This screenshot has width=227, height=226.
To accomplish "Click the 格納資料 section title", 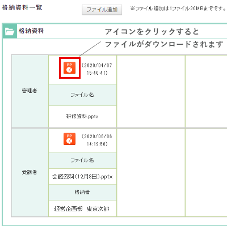I will pos(31,31).
